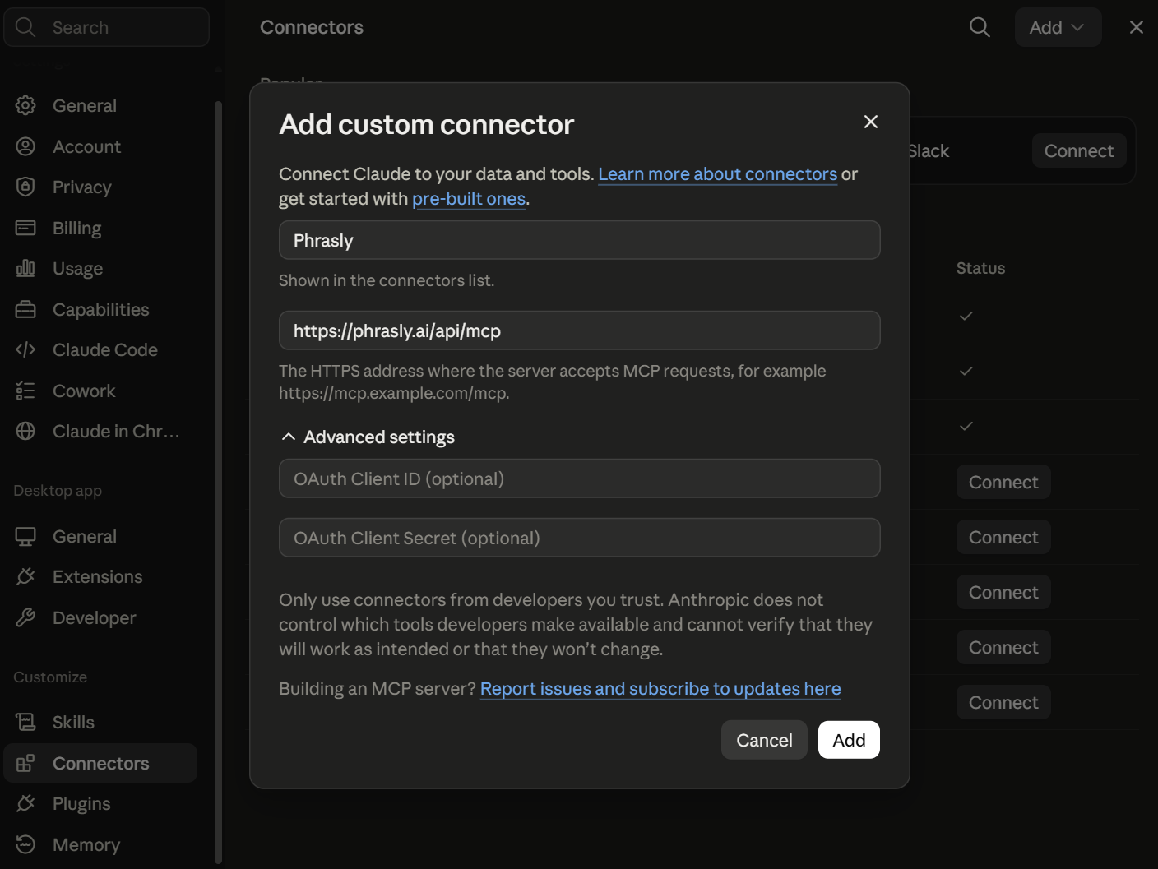Viewport: 1158px width, 869px height.
Task: Open Report issues and subscribe to updates link
Action: [x=660, y=688]
